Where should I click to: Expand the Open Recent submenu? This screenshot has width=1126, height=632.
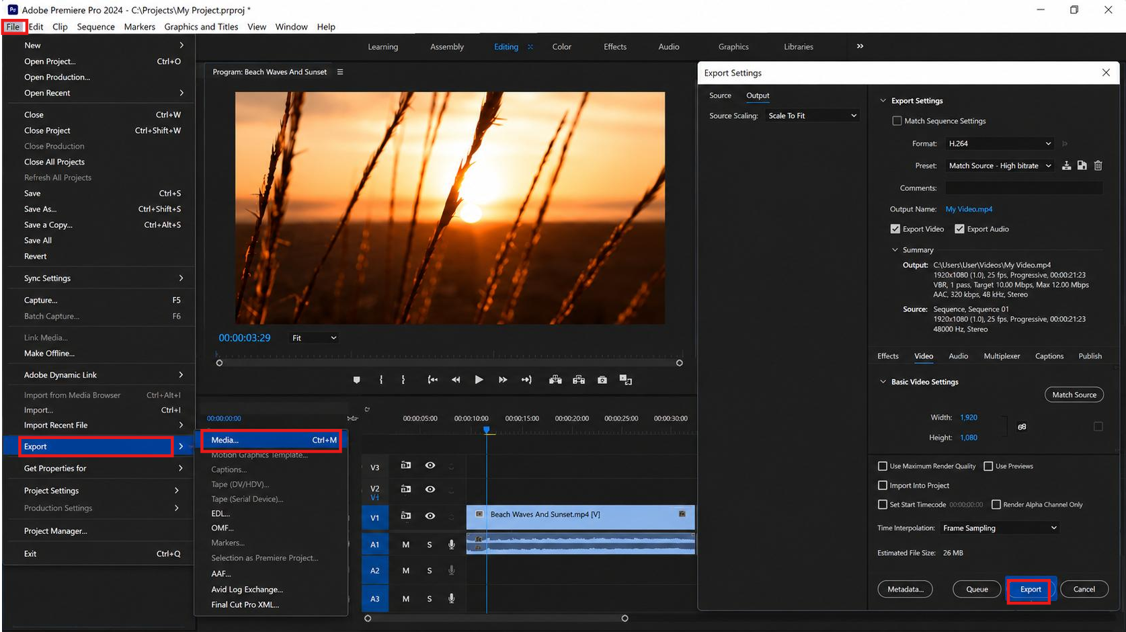(x=102, y=93)
